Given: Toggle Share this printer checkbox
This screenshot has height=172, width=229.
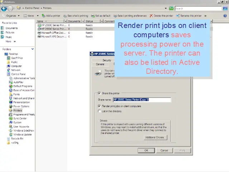Looking at the screenshot, I should click(99, 93).
